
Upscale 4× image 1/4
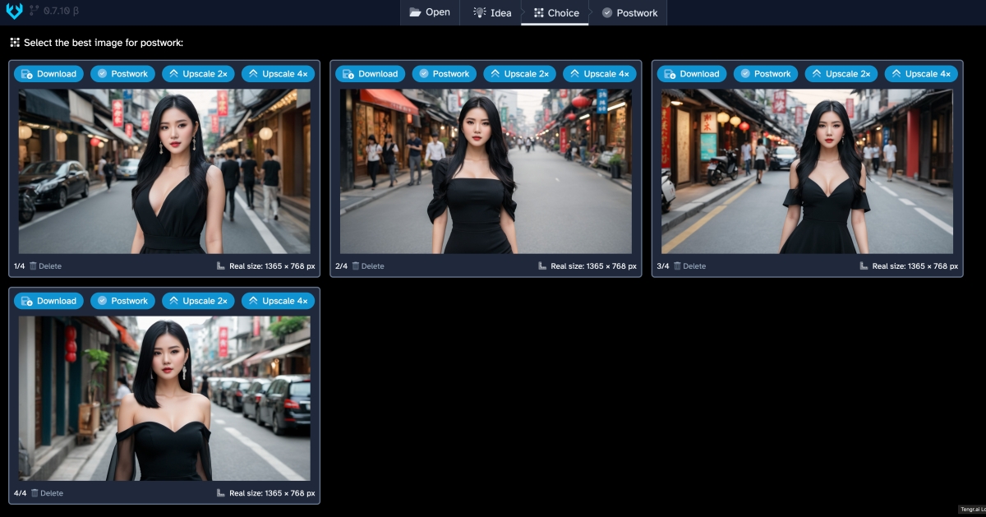(x=278, y=74)
